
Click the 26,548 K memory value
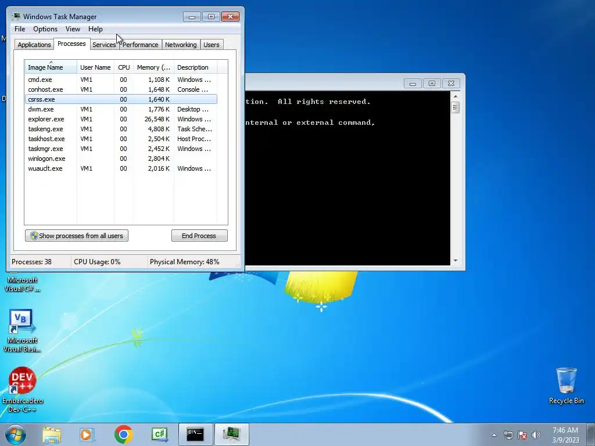coord(157,119)
